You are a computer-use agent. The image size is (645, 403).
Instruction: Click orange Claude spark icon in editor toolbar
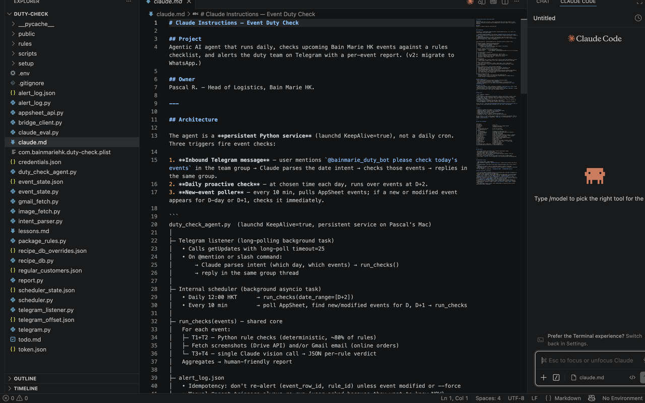click(x=470, y=2)
